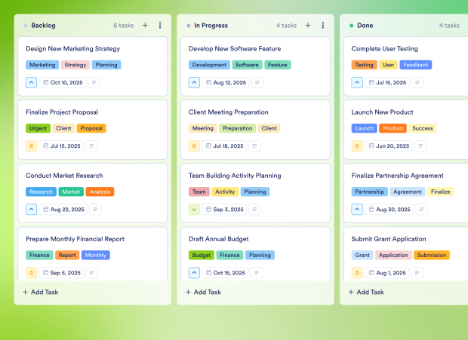Click Add Task in the In Progress column
The height and width of the screenshot is (340, 468).
[203, 292]
